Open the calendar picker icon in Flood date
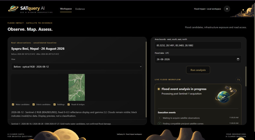 click(238, 59)
